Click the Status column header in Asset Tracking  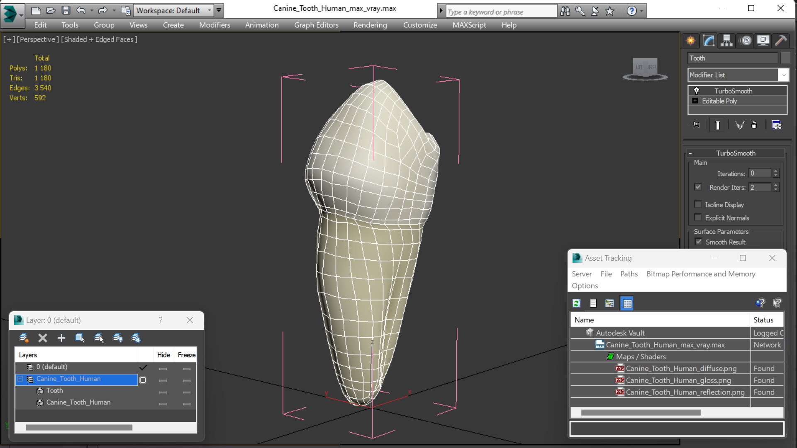coord(766,320)
